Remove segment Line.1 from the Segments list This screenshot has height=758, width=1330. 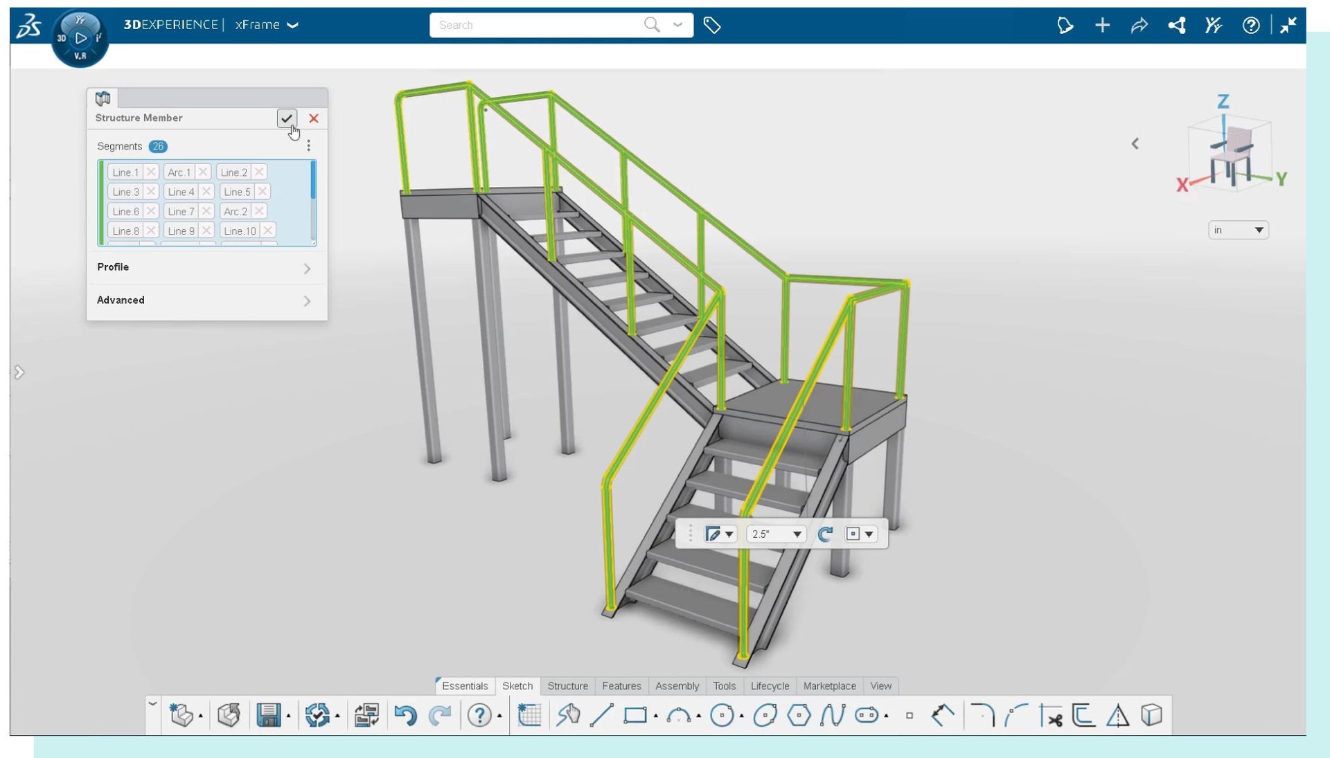pyautogui.click(x=152, y=172)
